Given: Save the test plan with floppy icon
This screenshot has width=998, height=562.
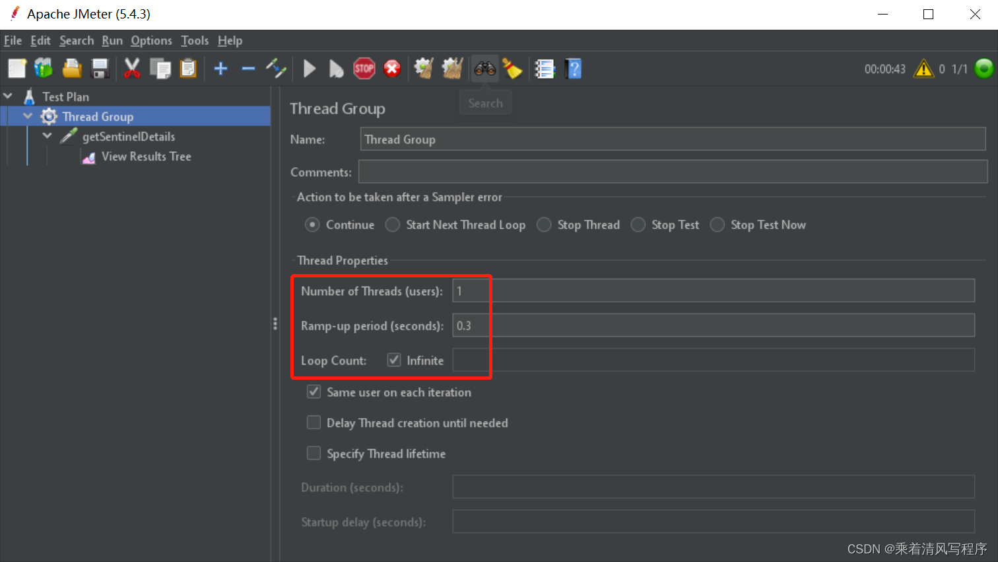Looking at the screenshot, I should [x=100, y=69].
